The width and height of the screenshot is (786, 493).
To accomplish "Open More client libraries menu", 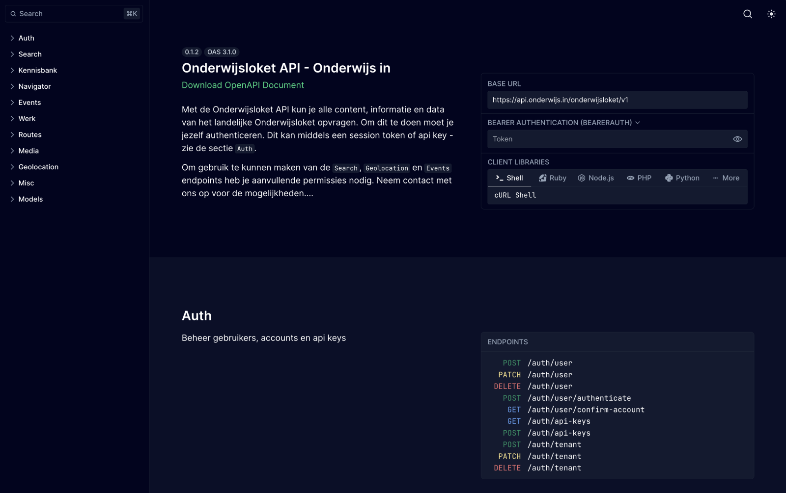I will tap(726, 178).
